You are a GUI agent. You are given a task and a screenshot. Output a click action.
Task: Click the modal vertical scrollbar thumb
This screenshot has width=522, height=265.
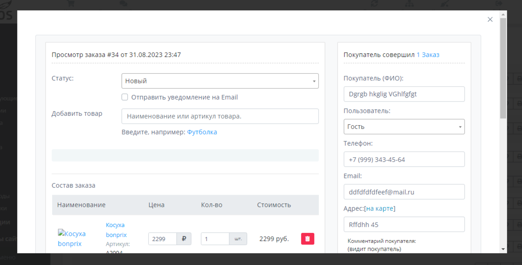[x=503, y=69]
